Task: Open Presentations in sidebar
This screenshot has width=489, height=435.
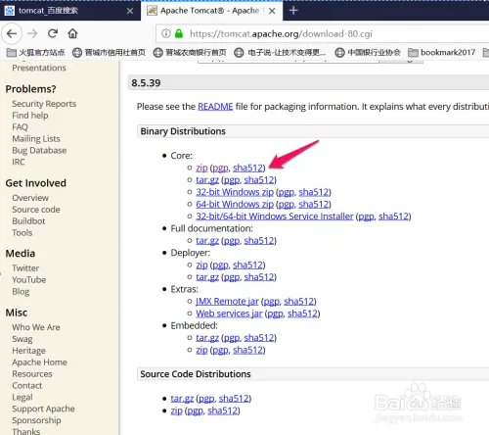Action: pos(39,68)
